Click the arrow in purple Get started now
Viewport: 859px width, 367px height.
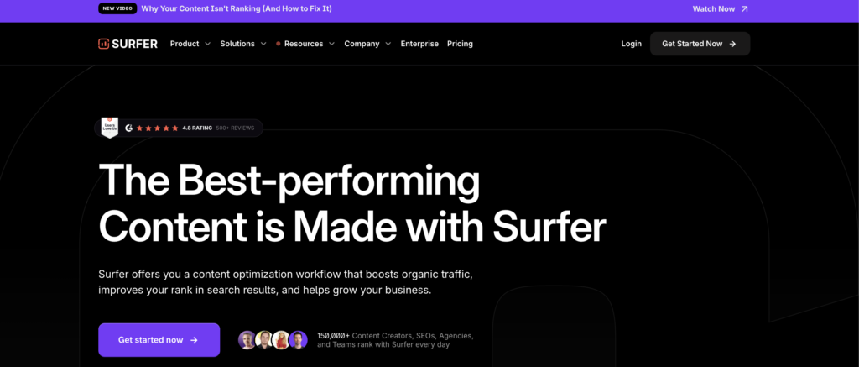click(194, 340)
